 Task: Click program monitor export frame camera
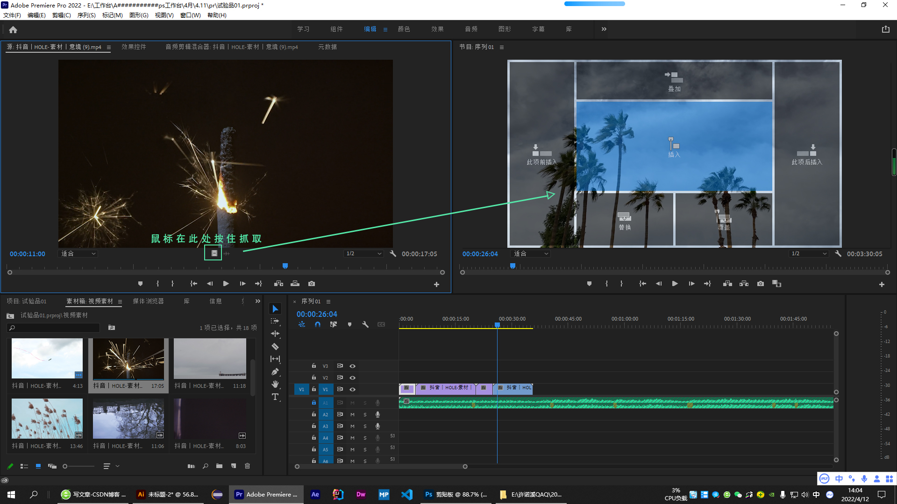pyautogui.click(x=761, y=284)
